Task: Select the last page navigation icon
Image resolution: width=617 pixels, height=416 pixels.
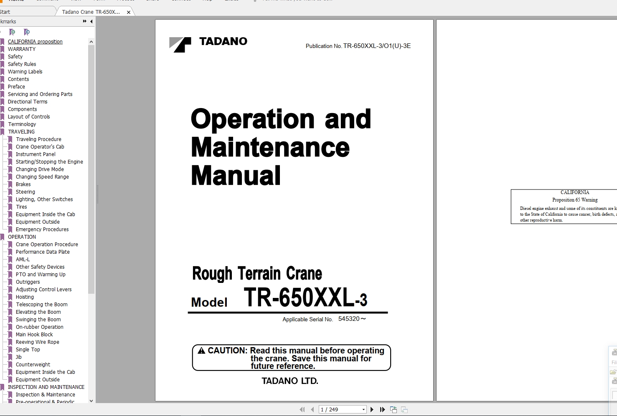Action: tap(382, 409)
